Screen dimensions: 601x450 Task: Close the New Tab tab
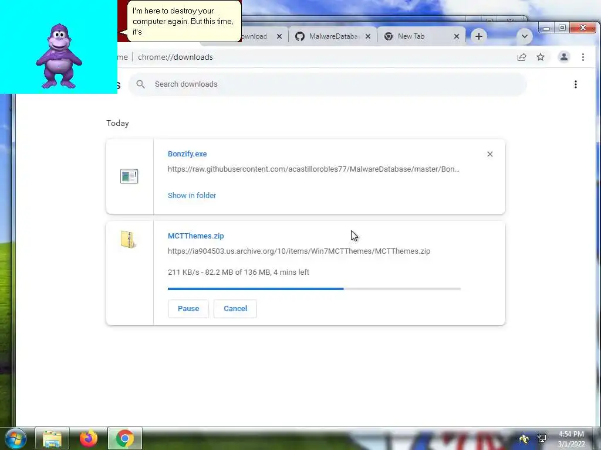457,36
